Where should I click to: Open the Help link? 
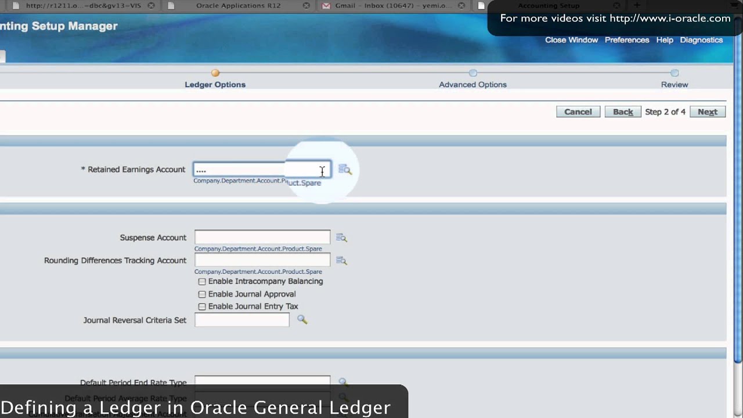pyautogui.click(x=665, y=40)
